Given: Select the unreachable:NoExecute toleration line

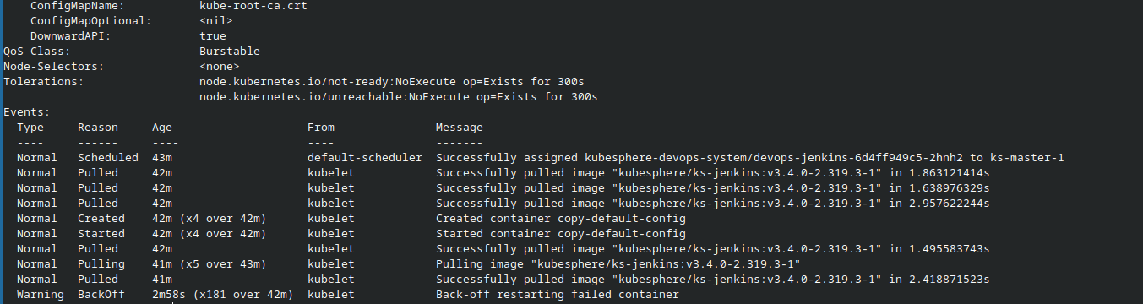Looking at the screenshot, I should (399, 97).
